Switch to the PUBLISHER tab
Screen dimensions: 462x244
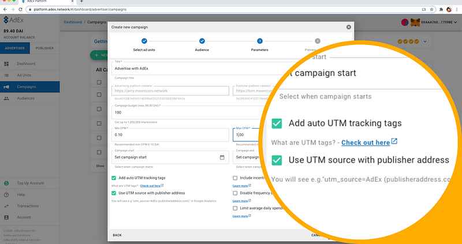[45, 48]
